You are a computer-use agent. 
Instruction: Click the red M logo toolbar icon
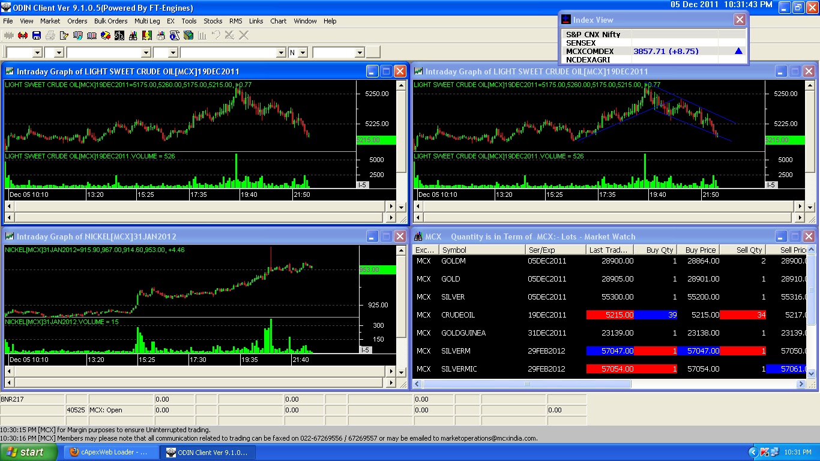(x=23, y=35)
